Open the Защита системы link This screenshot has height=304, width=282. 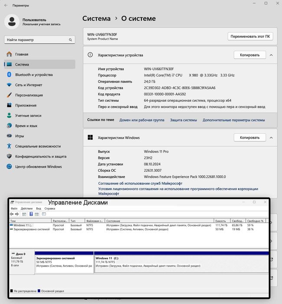pos(184,120)
